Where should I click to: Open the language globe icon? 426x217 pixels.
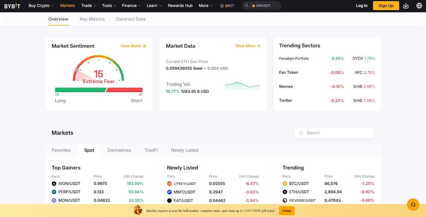point(419,5)
